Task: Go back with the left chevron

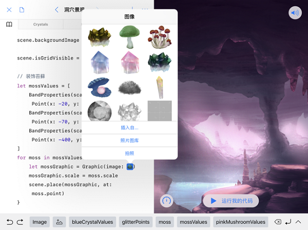Action: [x=56, y=10]
